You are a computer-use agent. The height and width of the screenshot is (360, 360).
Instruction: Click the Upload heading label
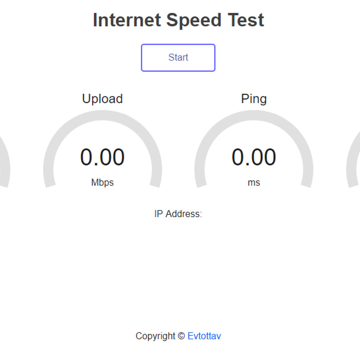102,99
